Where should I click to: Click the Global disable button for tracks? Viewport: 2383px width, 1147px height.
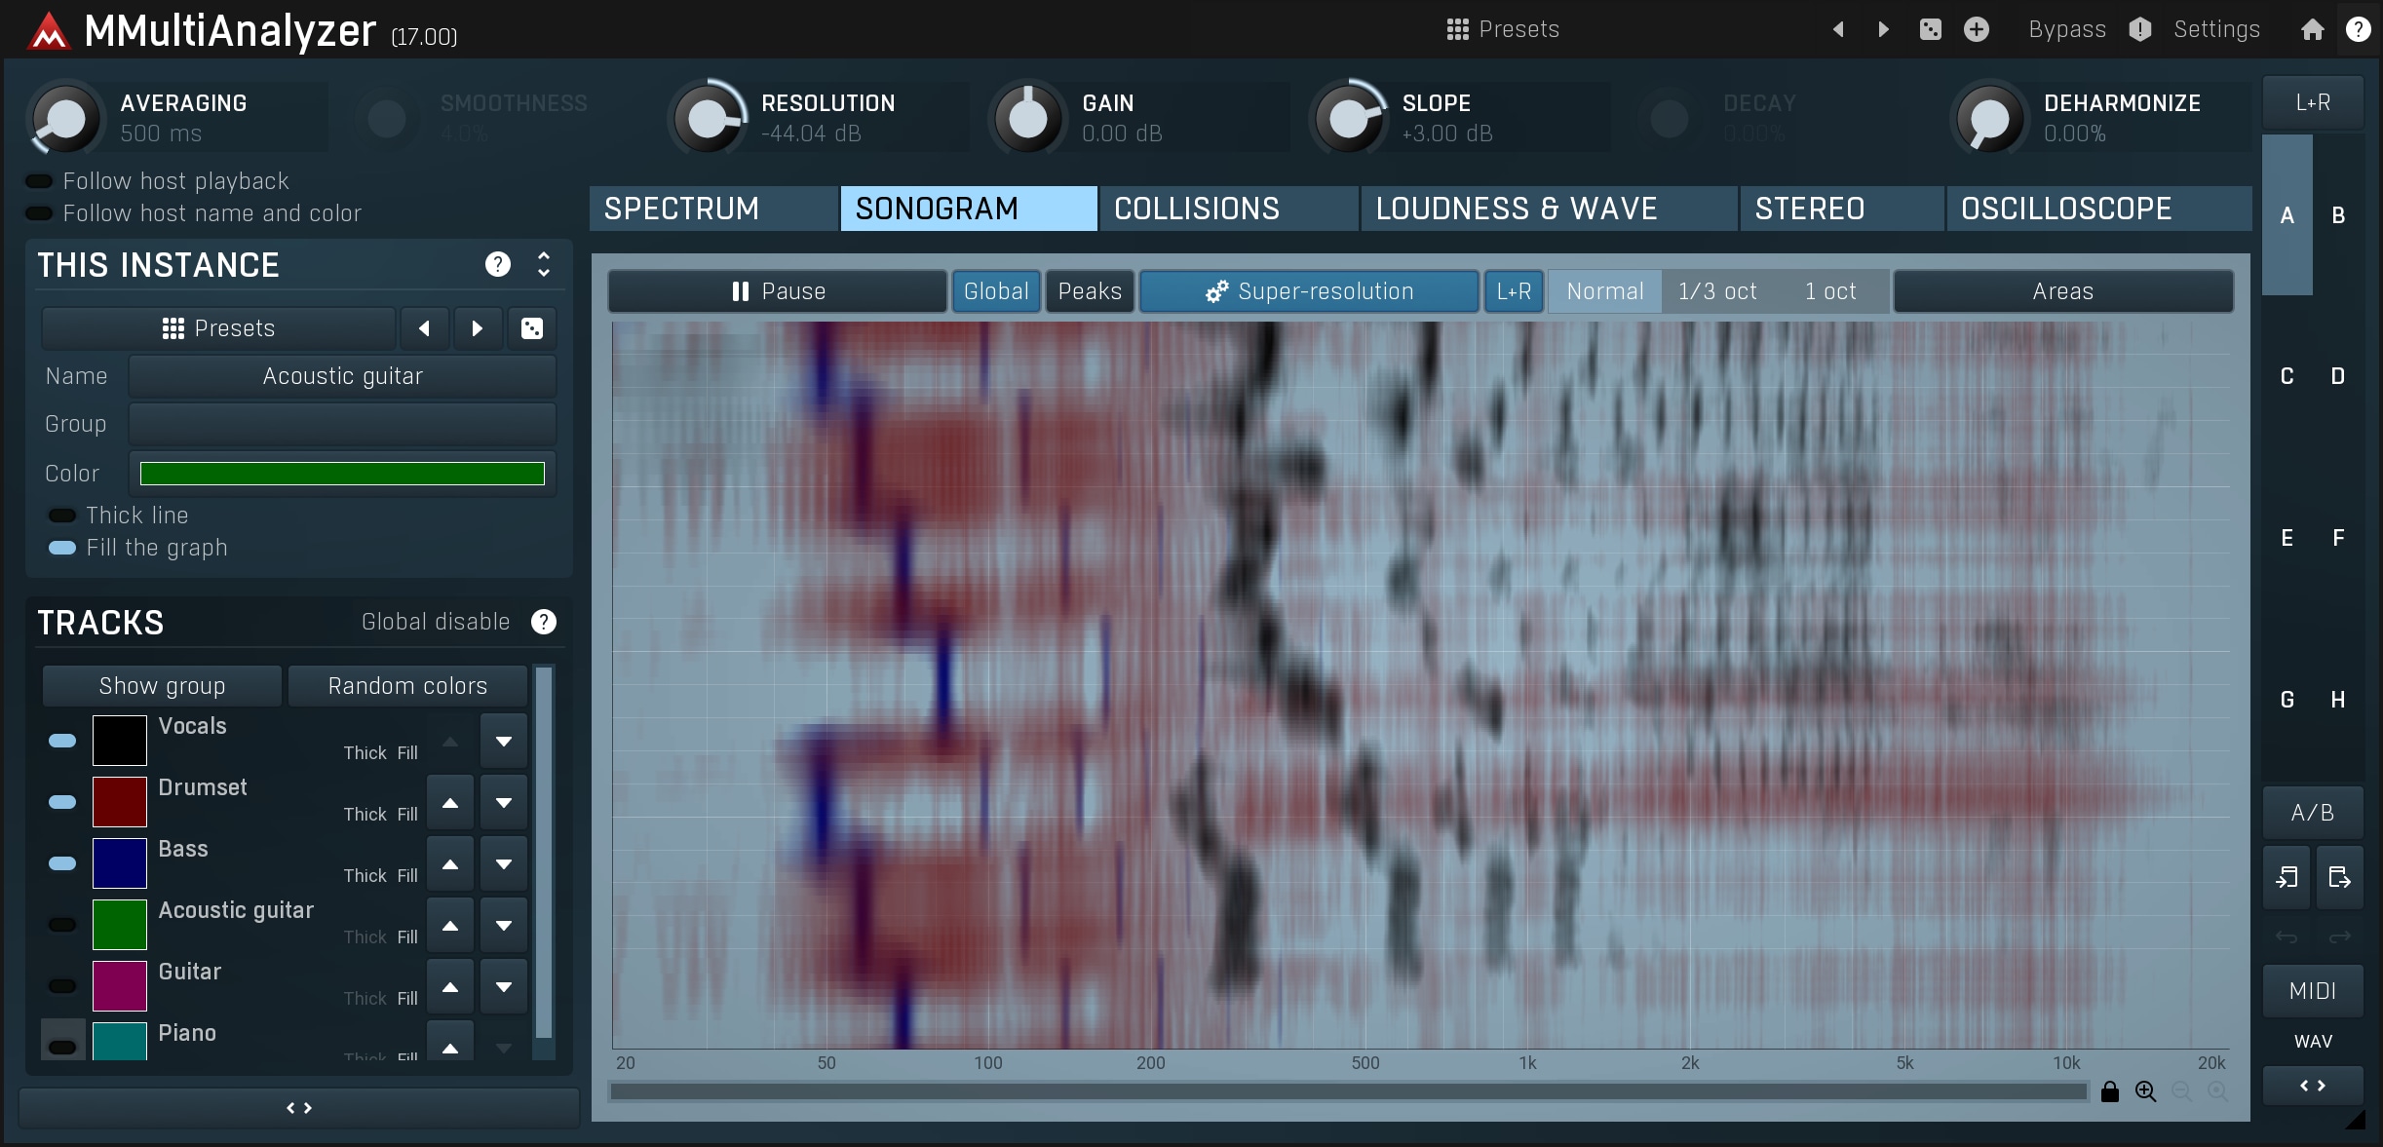[433, 623]
